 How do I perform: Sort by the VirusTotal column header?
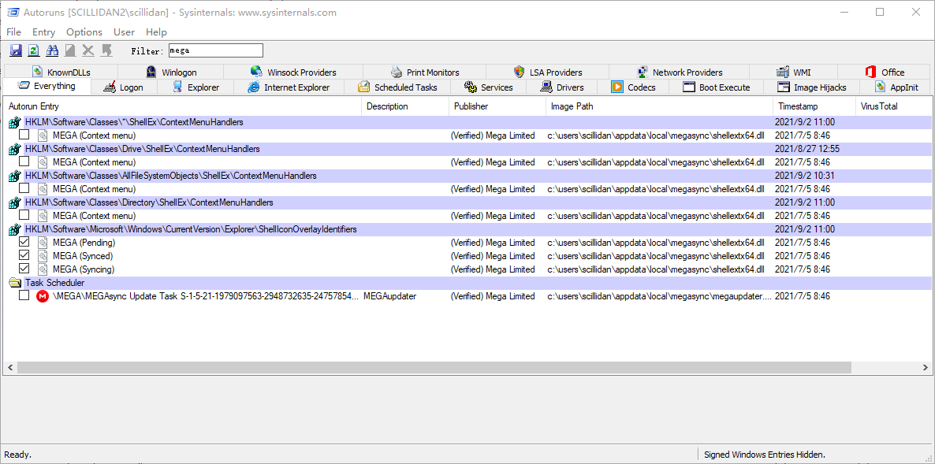(x=892, y=106)
